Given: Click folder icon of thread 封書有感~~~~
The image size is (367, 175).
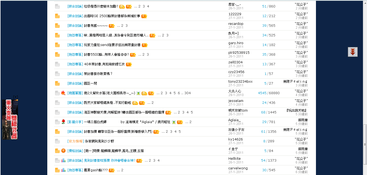Looking at the screenshot, I should (x=57, y=26).
